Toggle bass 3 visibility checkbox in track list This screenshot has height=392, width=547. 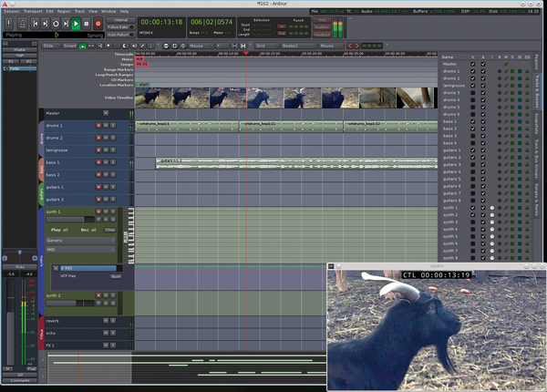pos(472,136)
